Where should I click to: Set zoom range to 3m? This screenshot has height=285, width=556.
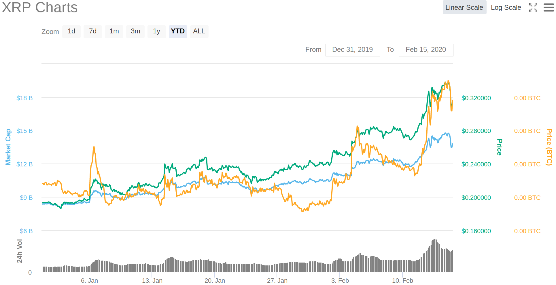point(135,31)
